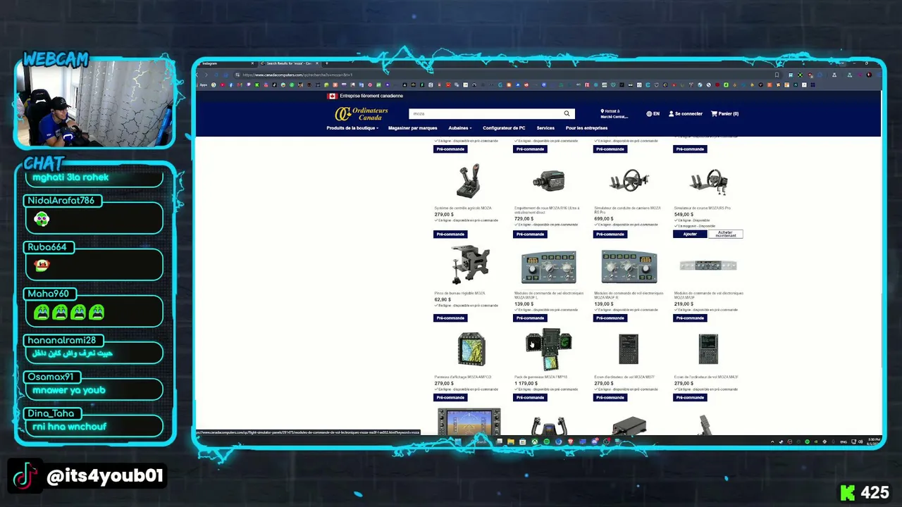Viewport: 902px width, 507px height.
Task: Pre-order the 1 179,00 $ MOZA panel pack
Action: click(530, 397)
